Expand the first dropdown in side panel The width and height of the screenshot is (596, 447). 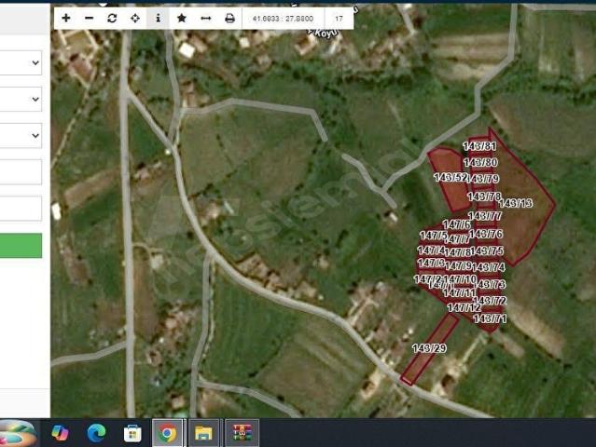tap(21, 62)
